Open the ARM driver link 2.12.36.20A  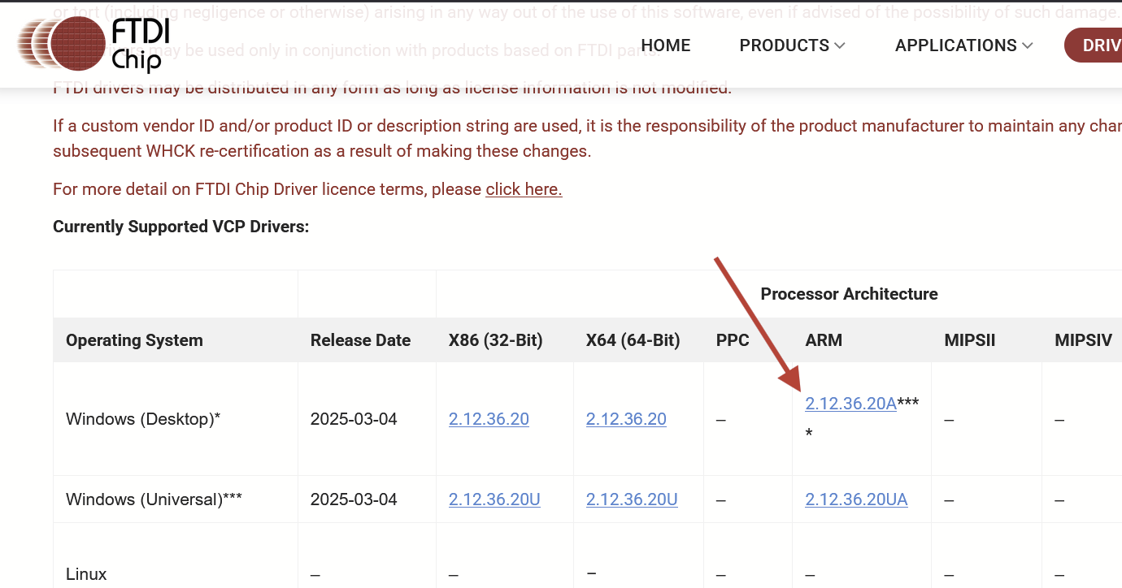850,403
